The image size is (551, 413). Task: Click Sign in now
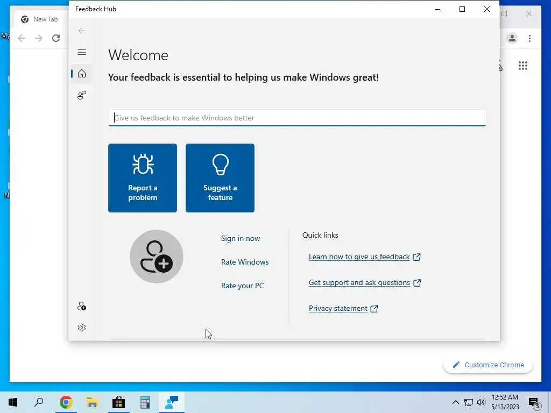tap(241, 238)
